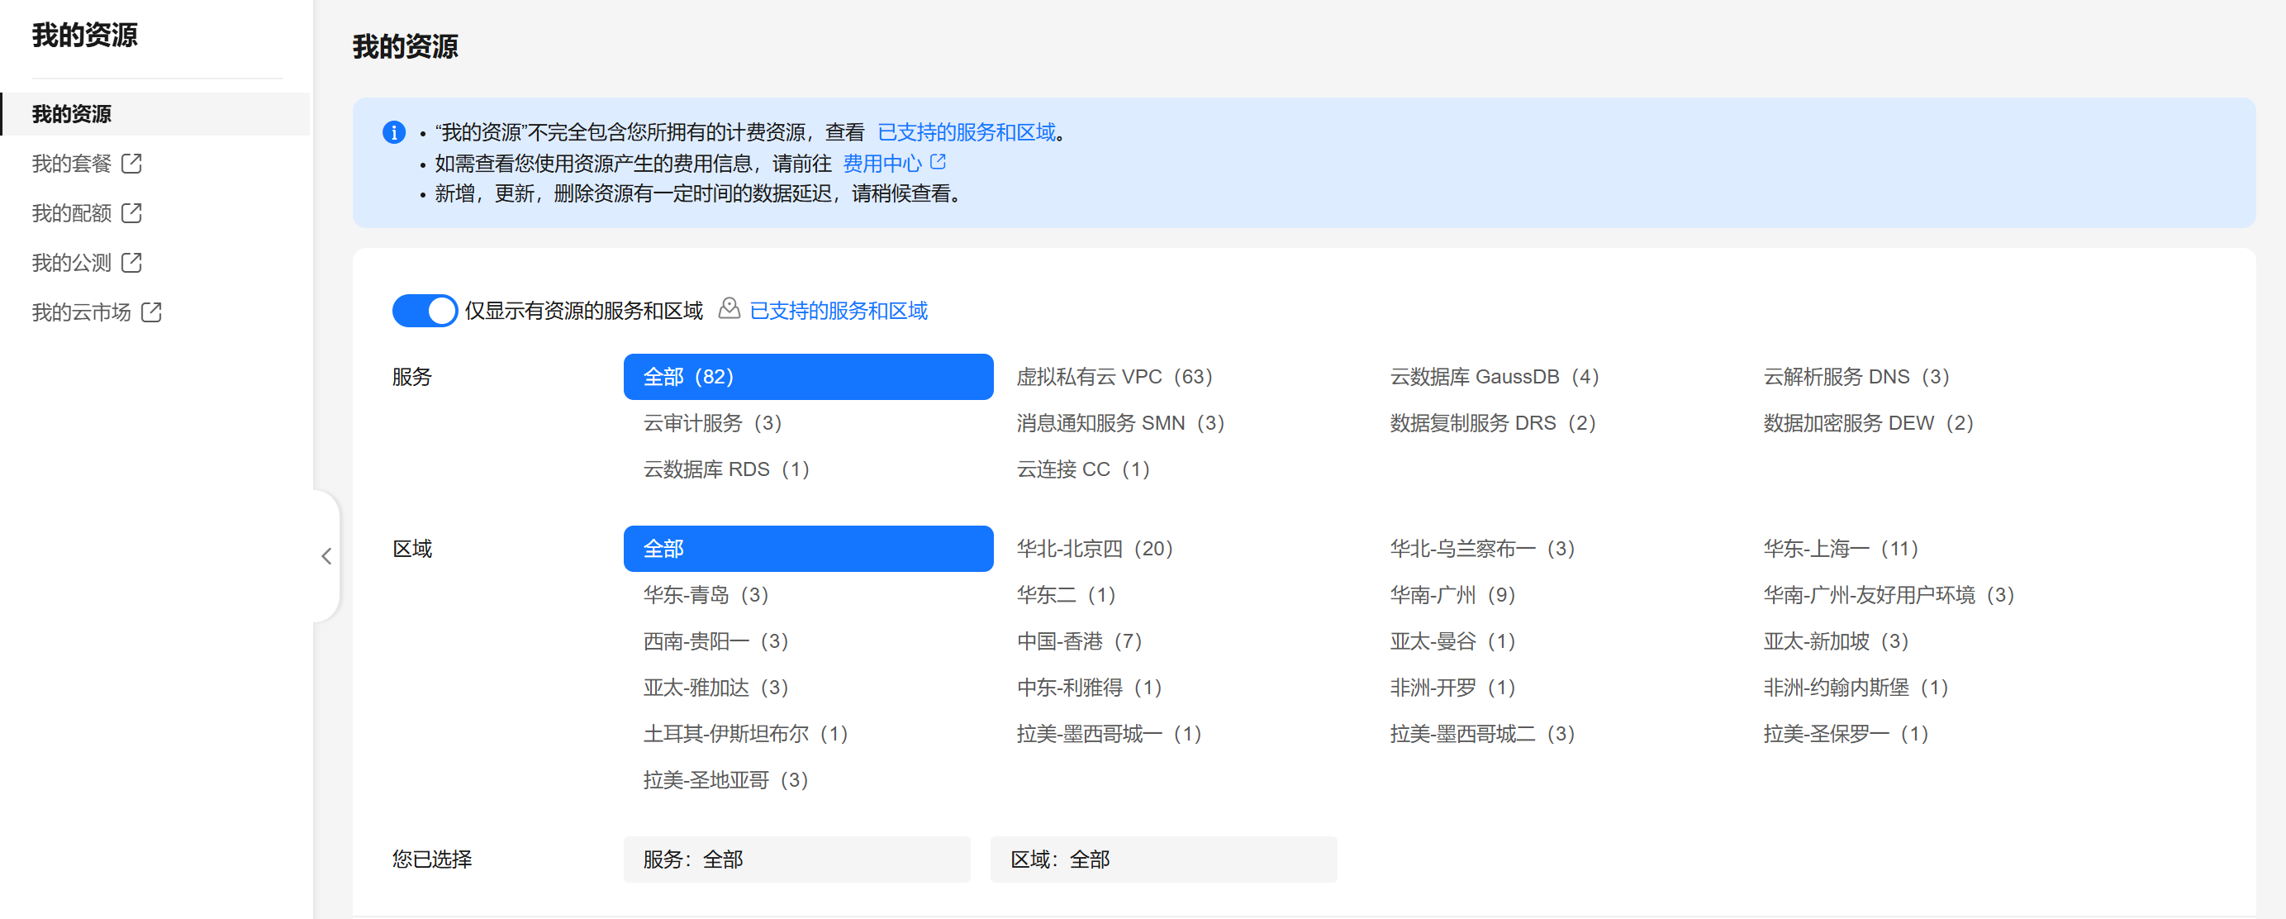Click external-link icon beside 我的公测

point(131,263)
